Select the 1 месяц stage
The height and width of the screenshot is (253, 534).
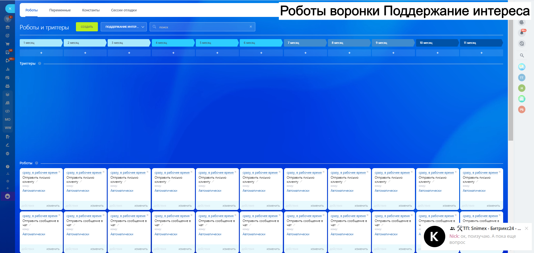tap(41, 43)
